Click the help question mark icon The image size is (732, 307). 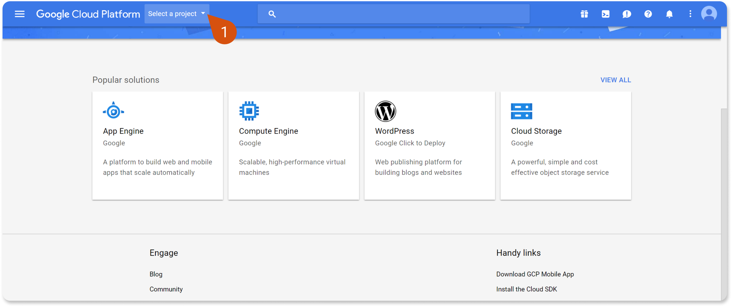(648, 14)
